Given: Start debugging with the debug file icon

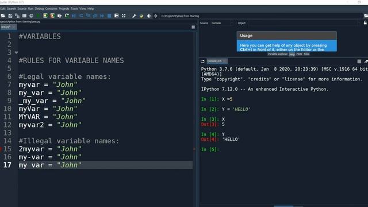Looking at the screenshot, I should [x=74, y=16].
